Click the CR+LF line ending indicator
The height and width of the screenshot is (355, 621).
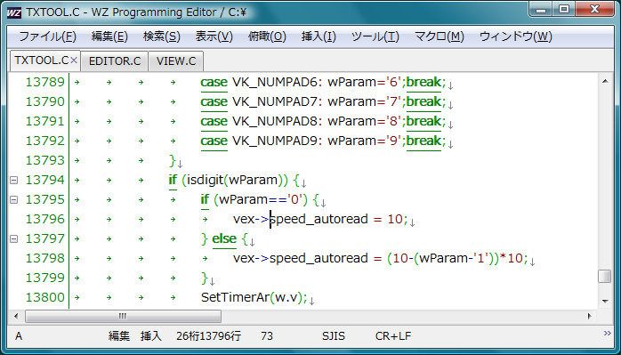click(393, 336)
